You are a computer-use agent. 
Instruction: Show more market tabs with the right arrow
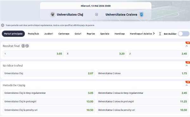154,34
